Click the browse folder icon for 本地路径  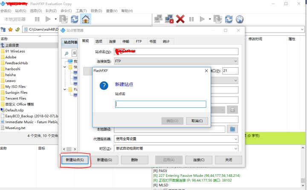(x=232, y=129)
